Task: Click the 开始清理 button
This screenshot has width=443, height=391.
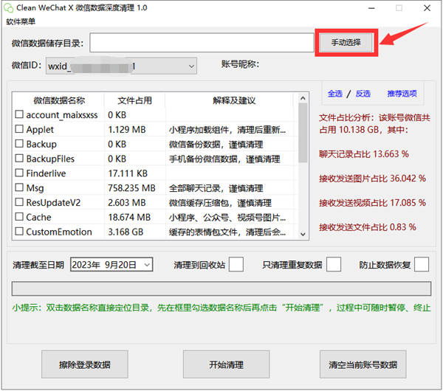Action: [227, 364]
